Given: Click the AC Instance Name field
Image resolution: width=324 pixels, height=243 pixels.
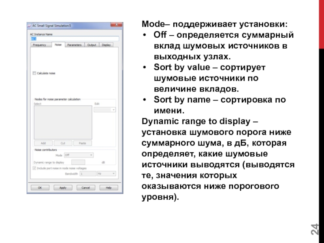Looking at the screenshot, I should [x=75, y=38].
